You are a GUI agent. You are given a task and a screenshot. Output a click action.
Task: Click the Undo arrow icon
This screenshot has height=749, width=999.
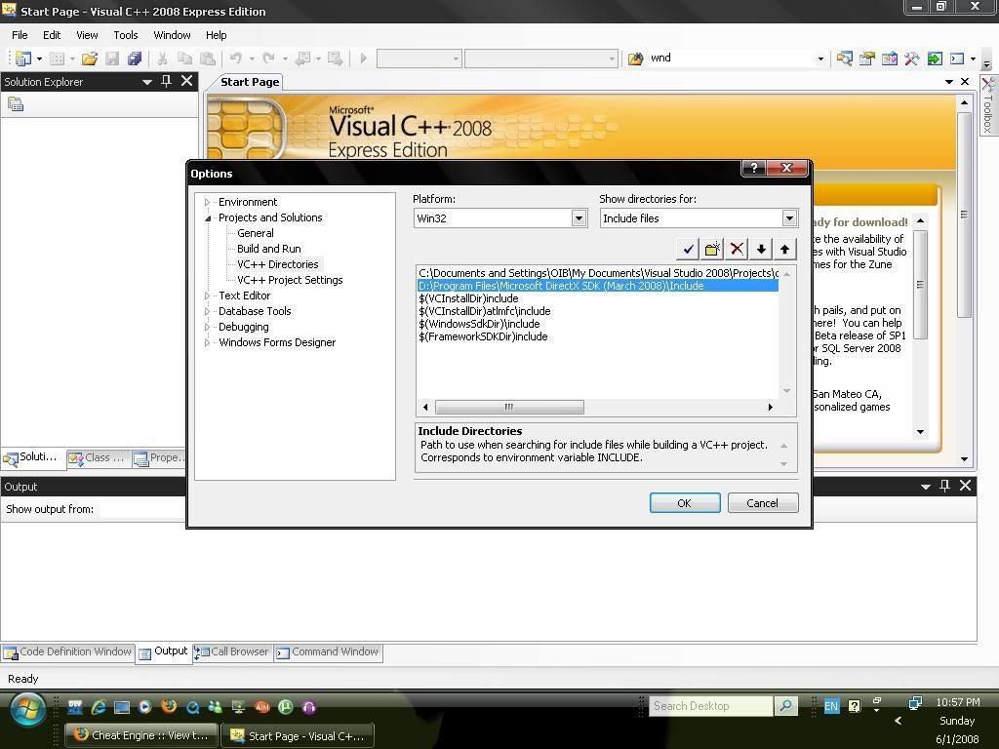236,59
